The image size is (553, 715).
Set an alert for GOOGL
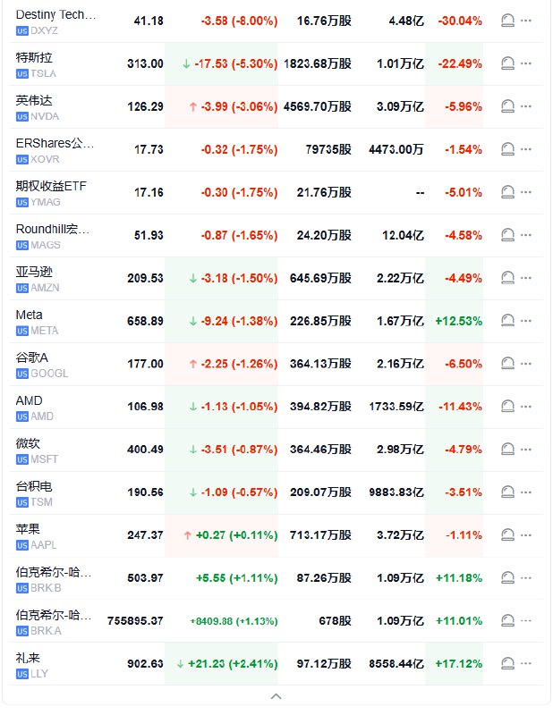(x=507, y=364)
